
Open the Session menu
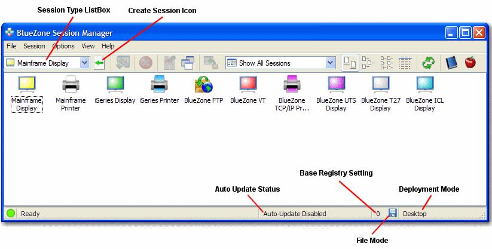[34, 46]
